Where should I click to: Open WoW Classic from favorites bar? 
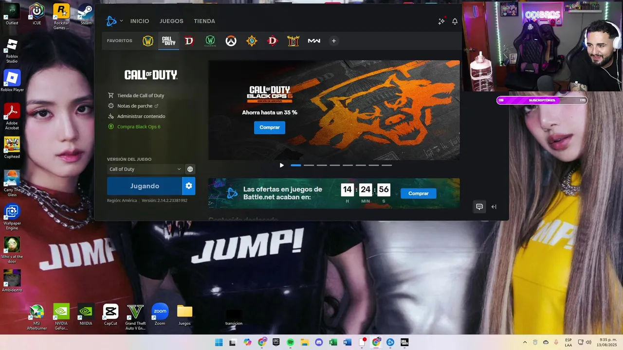point(210,41)
